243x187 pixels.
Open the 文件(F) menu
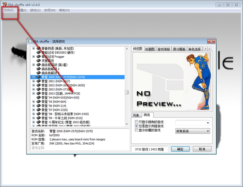click(x=9, y=10)
